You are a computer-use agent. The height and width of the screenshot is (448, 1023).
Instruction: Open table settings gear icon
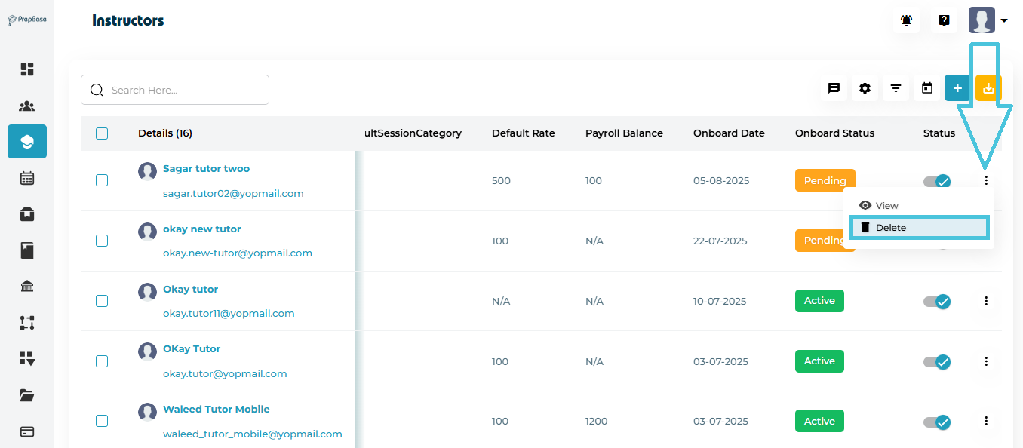coord(865,88)
